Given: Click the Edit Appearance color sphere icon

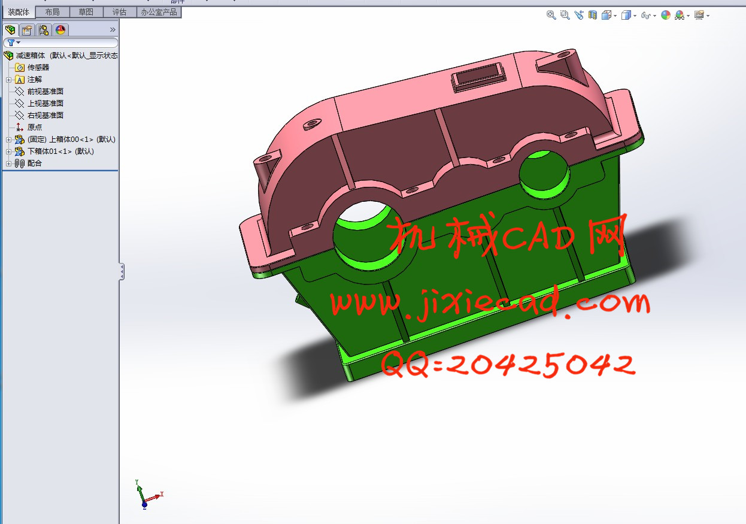Looking at the screenshot, I should (665, 16).
